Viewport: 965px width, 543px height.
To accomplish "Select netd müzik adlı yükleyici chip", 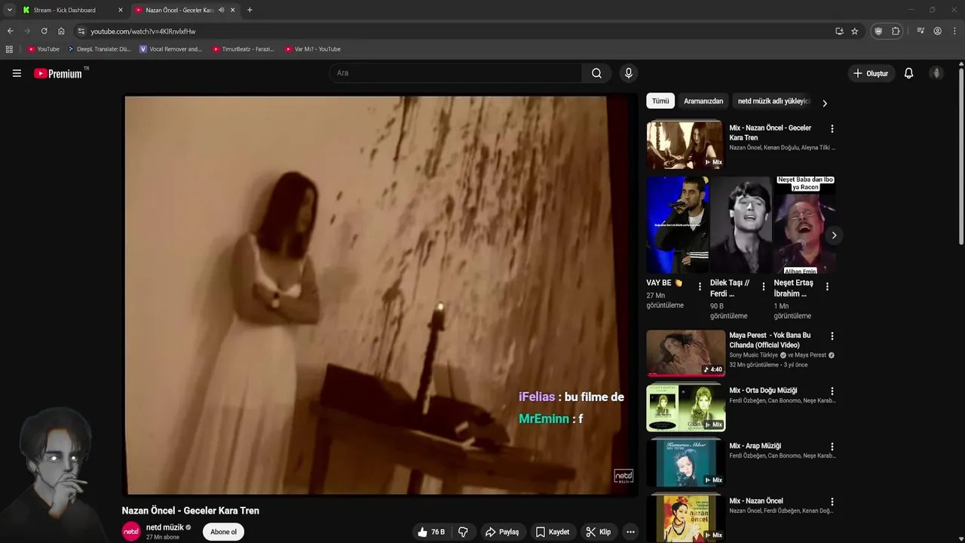I will pyautogui.click(x=773, y=101).
